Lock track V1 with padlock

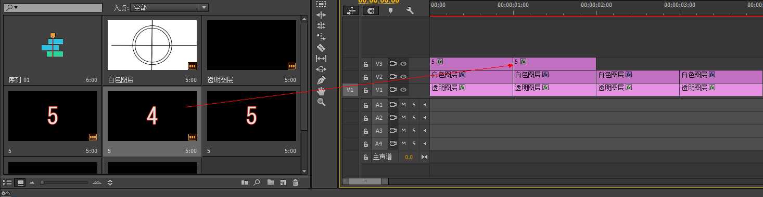tap(366, 90)
